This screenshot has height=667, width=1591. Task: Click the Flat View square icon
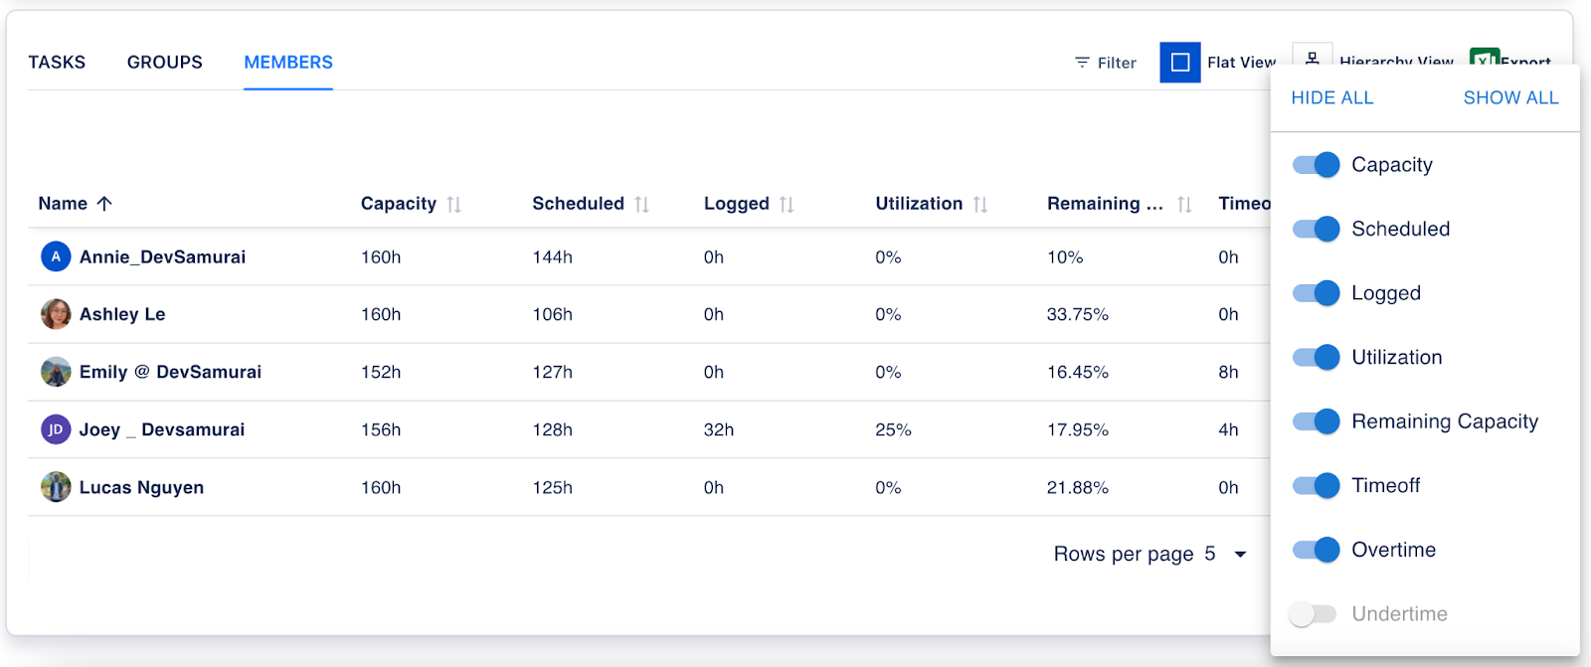(x=1179, y=63)
